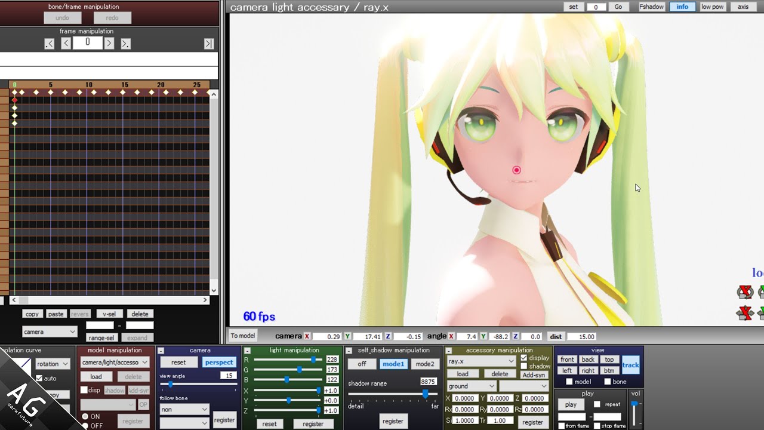Image resolution: width=764 pixels, height=430 pixels.
Task: Toggle low pow mode
Action: [x=712, y=7]
